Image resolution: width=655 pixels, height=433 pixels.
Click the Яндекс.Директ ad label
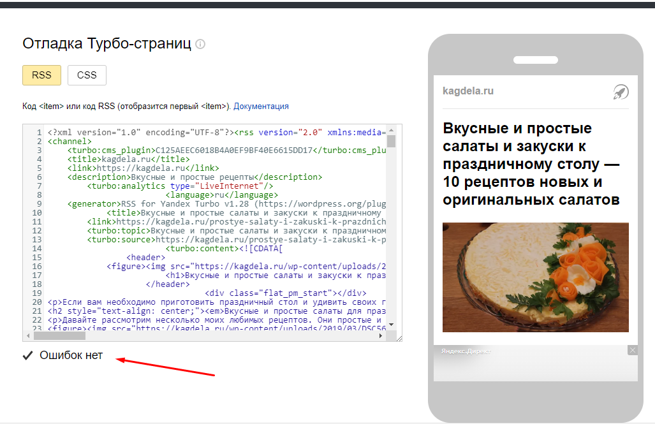[x=466, y=351]
